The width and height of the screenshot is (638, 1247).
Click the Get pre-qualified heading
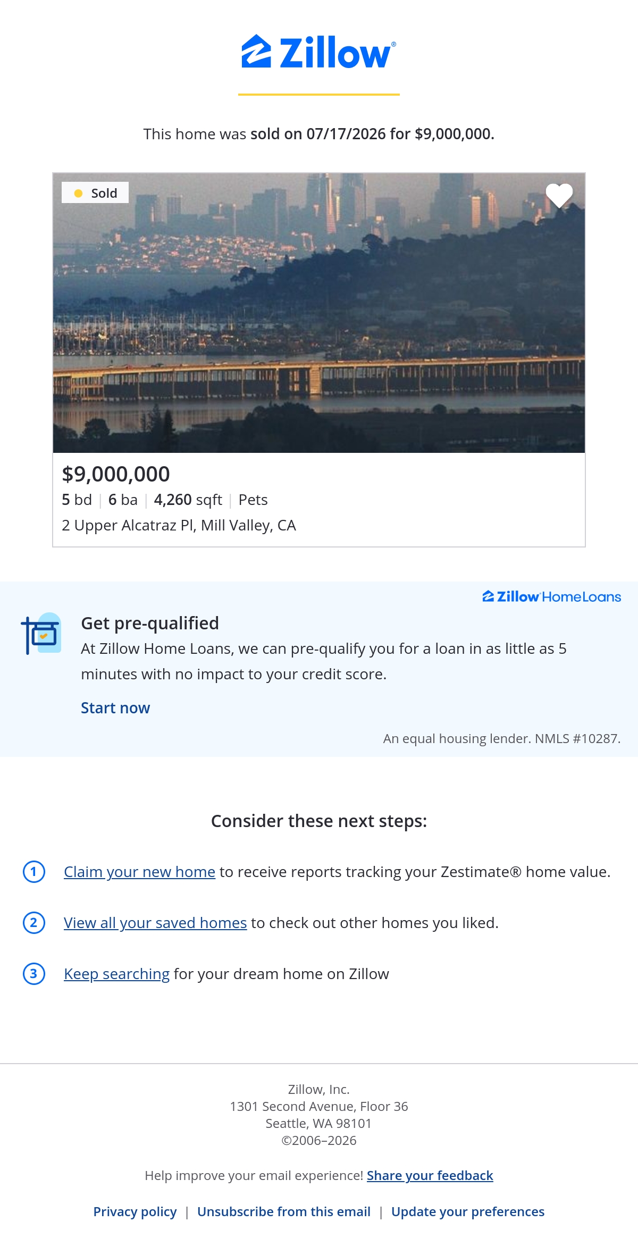pos(150,623)
